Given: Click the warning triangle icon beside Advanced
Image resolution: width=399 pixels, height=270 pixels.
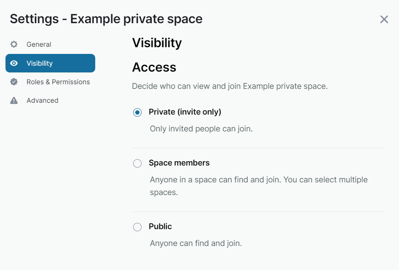Looking at the screenshot, I should (x=14, y=100).
